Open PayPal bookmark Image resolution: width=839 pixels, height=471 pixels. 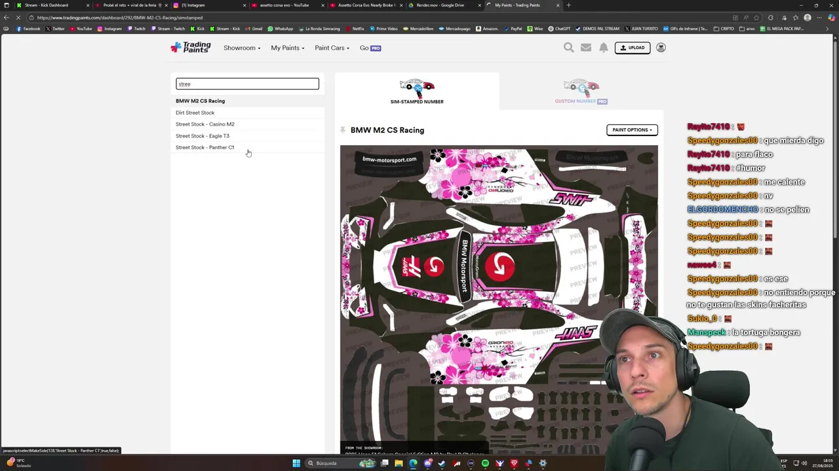click(513, 29)
